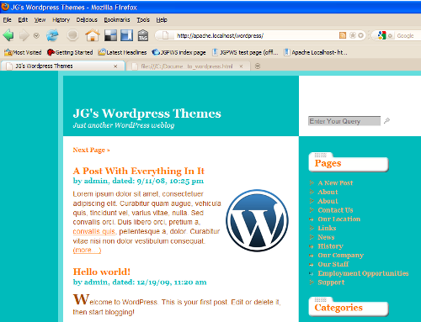Viewport: 421px width, 322px height.
Task: Click the Forward arrow button
Action: (24, 35)
